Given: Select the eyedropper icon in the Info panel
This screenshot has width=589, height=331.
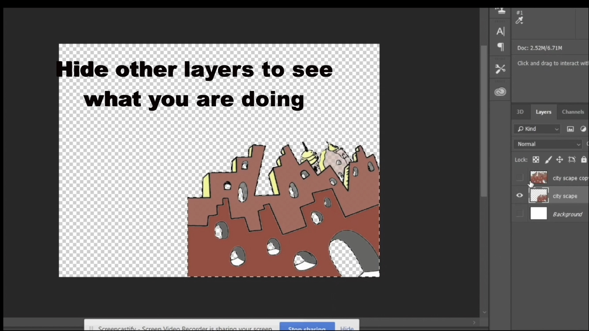Looking at the screenshot, I should pyautogui.click(x=518, y=21).
